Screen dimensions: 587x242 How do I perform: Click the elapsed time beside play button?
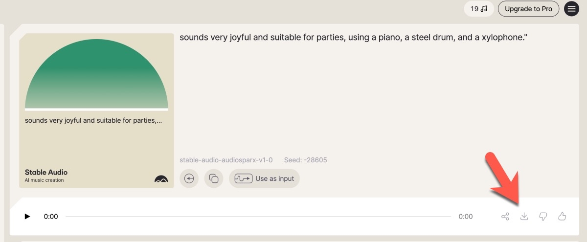pos(51,217)
